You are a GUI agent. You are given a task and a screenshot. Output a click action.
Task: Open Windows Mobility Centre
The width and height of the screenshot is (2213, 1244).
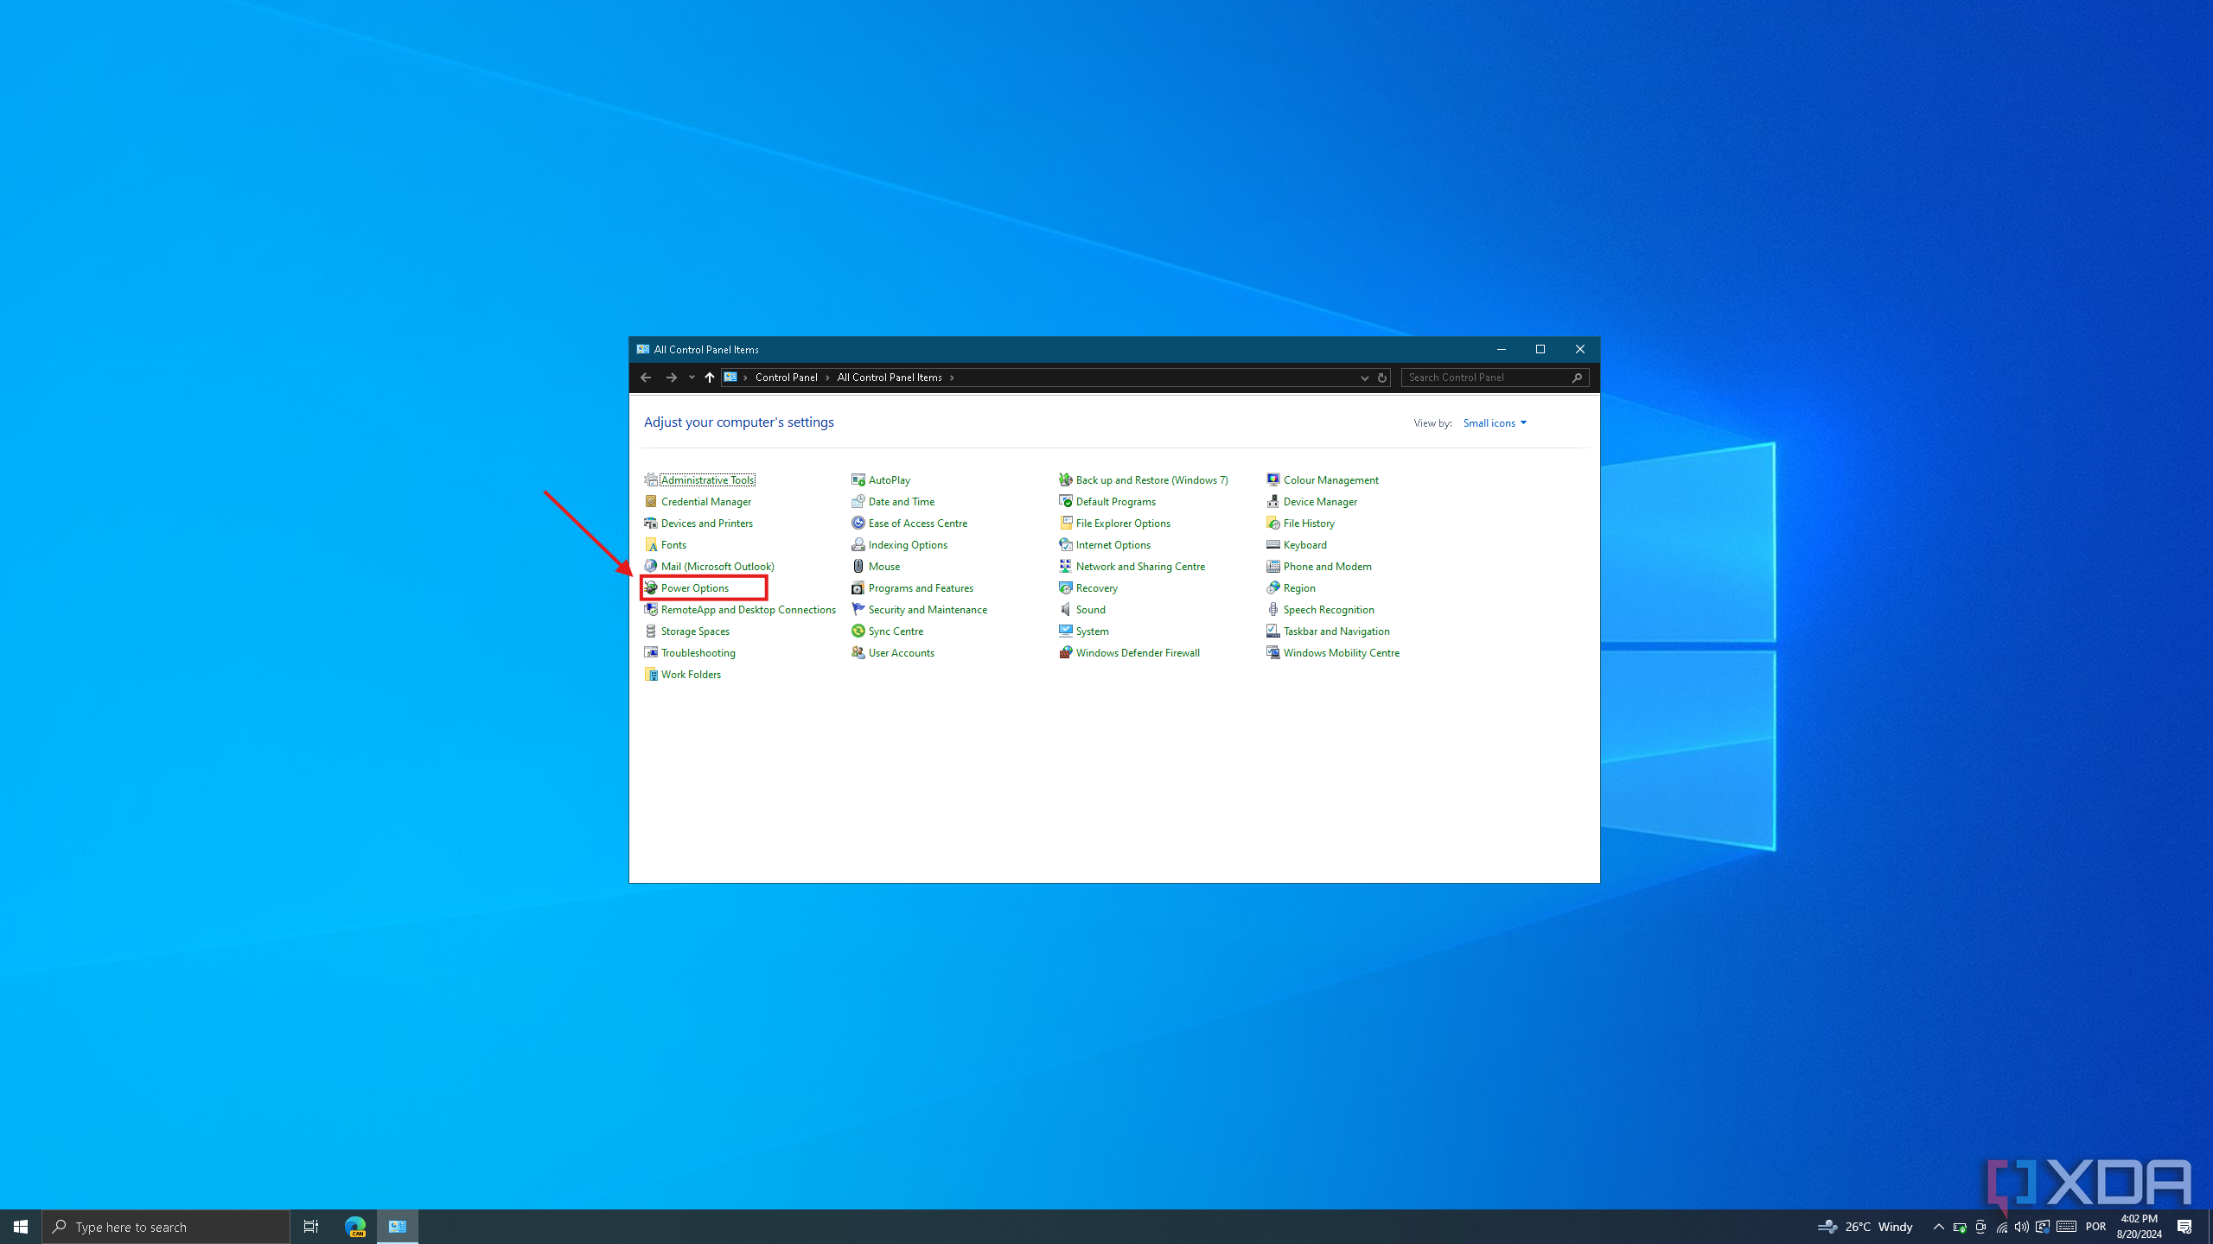(1342, 651)
